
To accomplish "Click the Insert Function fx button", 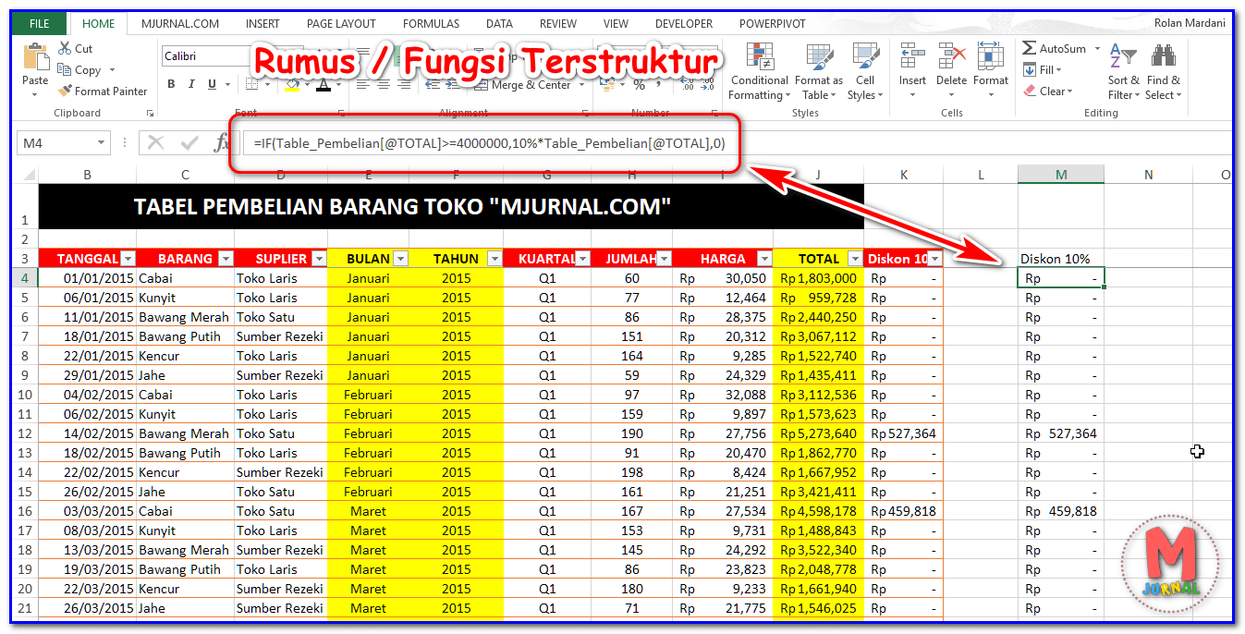I will tap(221, 143).
